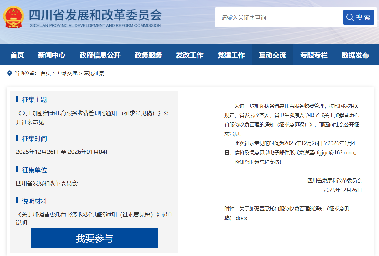Type in the 请输入关键字查询 search field
379x256 pixels.
coord(279,18)
